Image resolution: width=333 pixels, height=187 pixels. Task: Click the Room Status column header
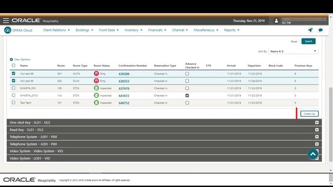click(102, 65)
